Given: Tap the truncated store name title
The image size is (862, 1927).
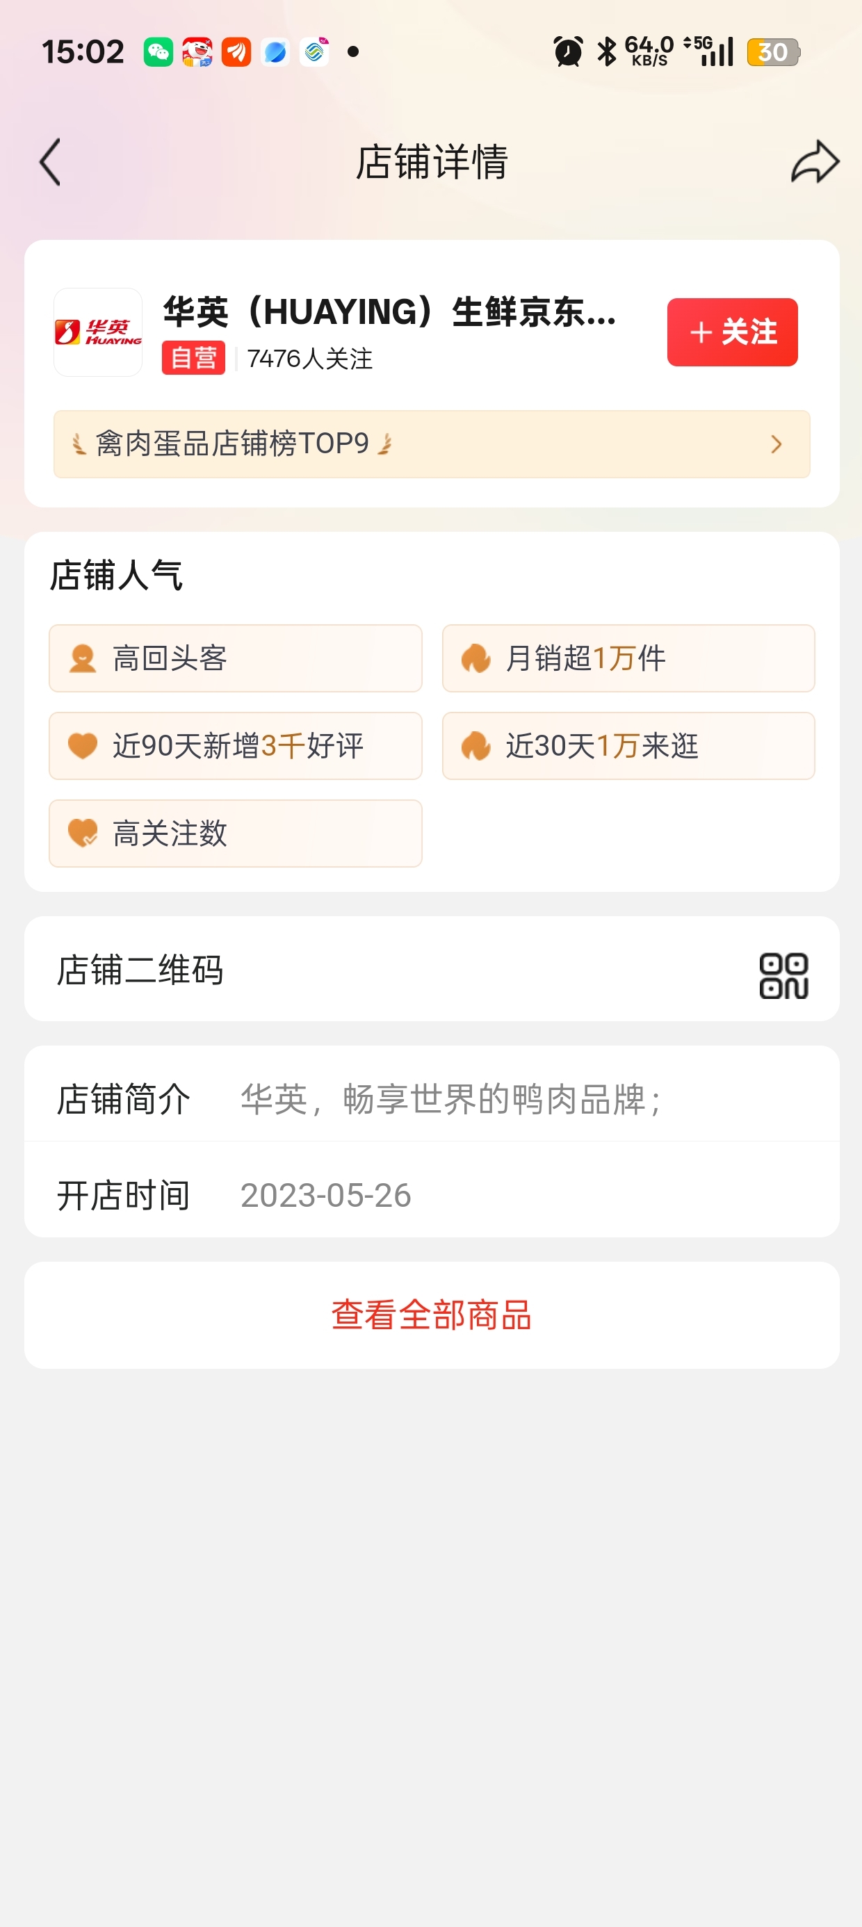Looking at the screenshot, I should (390, 313).
